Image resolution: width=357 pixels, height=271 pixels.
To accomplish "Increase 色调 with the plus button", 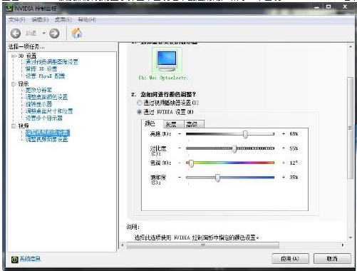I will click(284, 163).
